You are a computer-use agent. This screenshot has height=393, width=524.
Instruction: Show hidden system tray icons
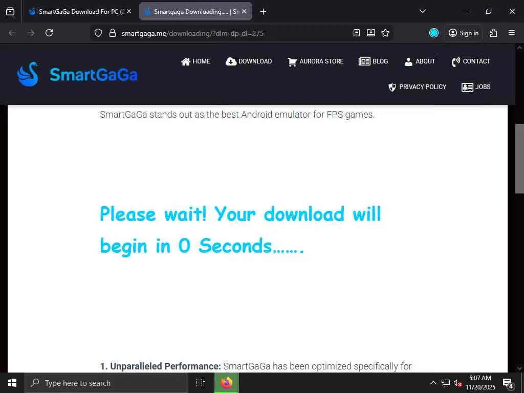[x=433, y=383]
